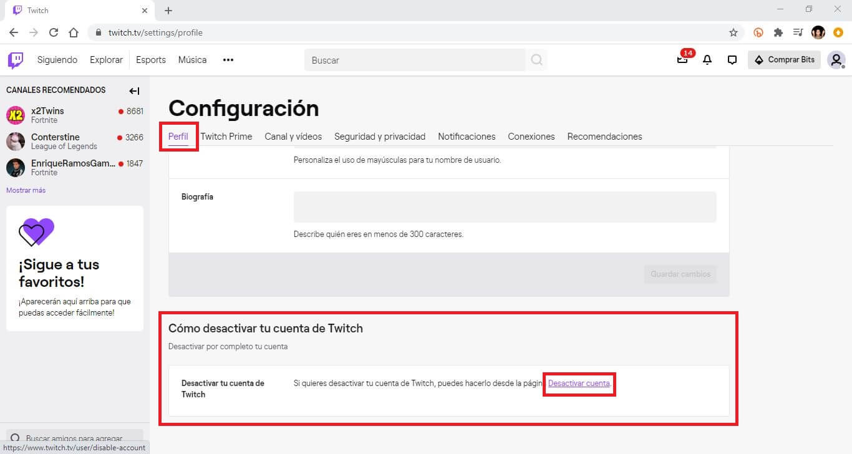View site security lock info
The width and height of the screenshot is (852, 454).
coord(99,32)
